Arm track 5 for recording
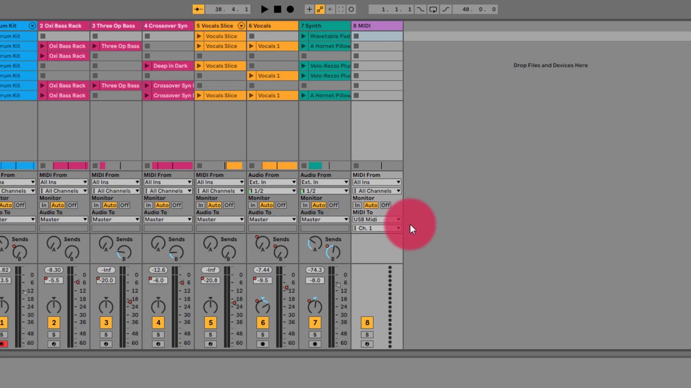This screenshot has width=691, height=388. click(x=211, y=344)
